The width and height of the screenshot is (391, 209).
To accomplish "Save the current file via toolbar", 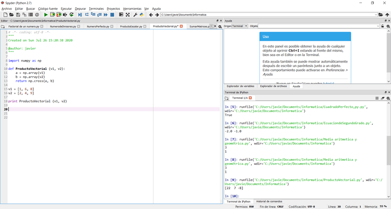I will 18,15.
